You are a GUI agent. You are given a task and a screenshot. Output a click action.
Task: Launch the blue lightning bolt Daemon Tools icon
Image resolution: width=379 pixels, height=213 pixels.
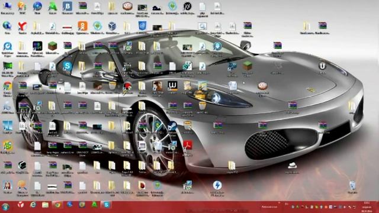coord(217,185)
